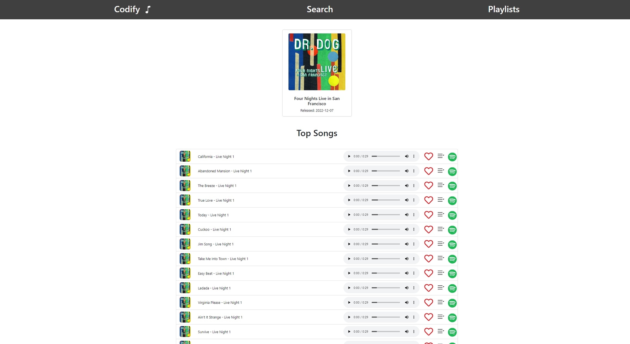Open more options for Ladada audio player
This screenshot has width=630, height=344.
coord(414,288)
